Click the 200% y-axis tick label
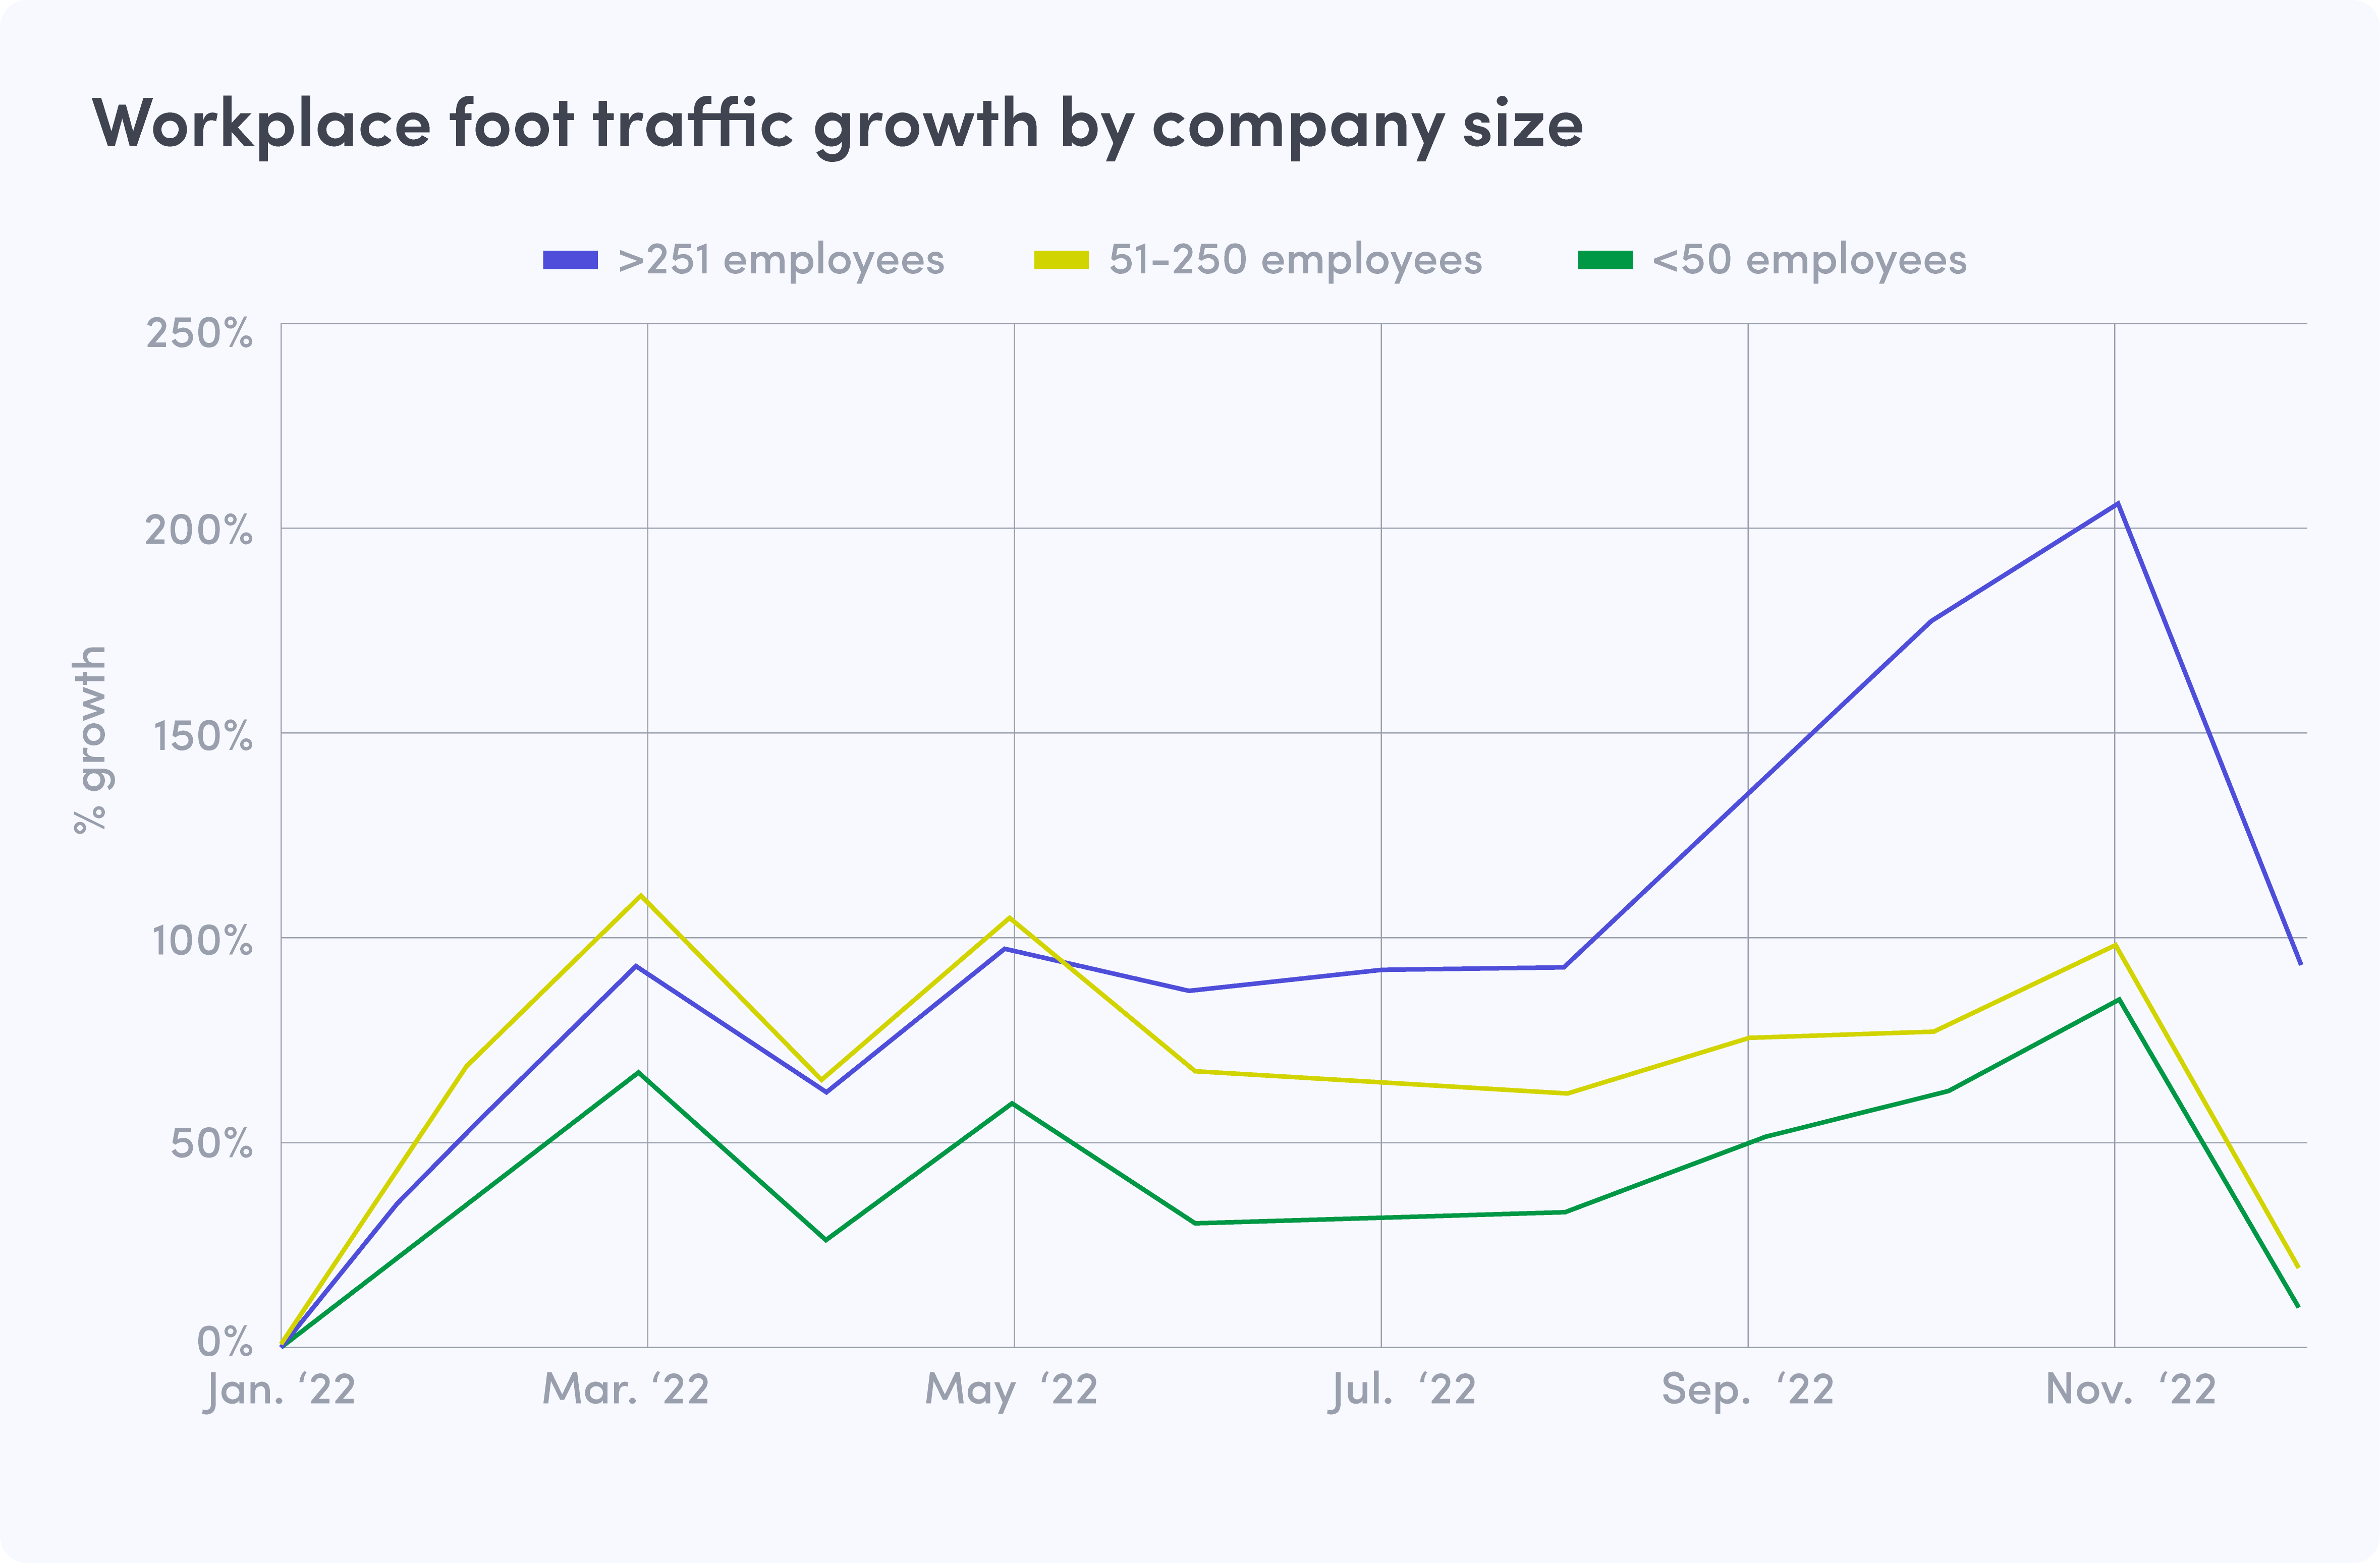This screenshot has width=2380, height=1563. point(199,531)
